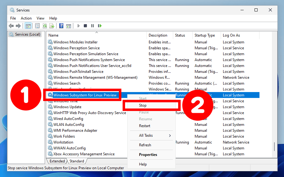
Task: Choose Stop in the context menu
Action: pos(151,105)
